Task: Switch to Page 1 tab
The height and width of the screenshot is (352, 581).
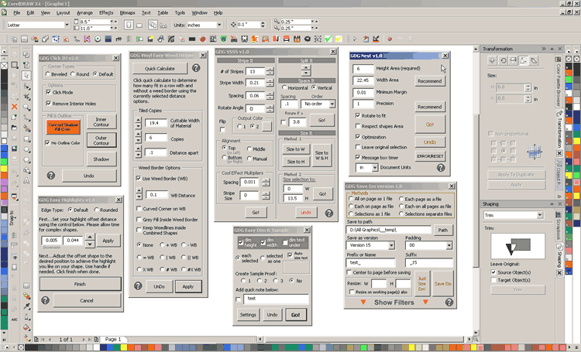Action: (x=113, y=339)
